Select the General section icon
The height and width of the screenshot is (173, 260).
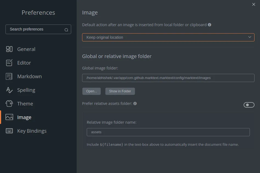click(9, 49)
